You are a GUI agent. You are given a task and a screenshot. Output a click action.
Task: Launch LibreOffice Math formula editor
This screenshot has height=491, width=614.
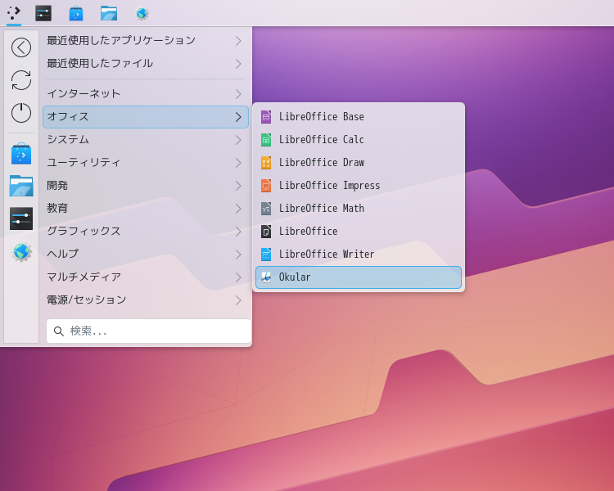[321, 209]
